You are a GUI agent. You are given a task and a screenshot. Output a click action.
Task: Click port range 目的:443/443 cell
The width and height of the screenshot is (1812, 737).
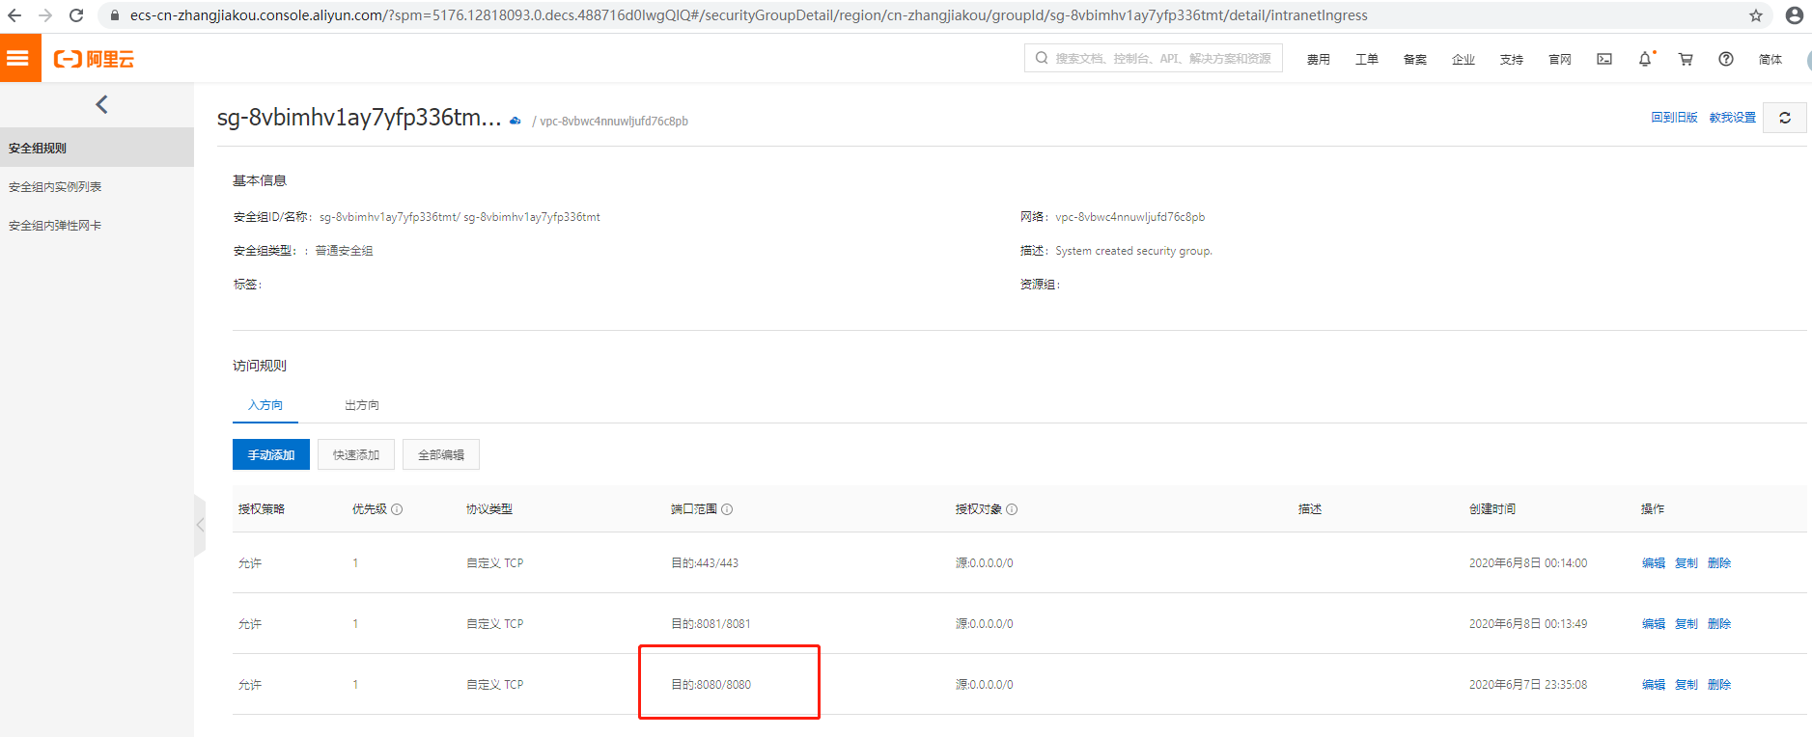tap(705, 563)
